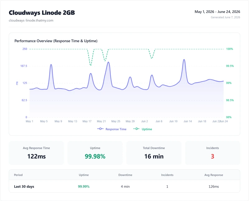Click the Jun 2 x-axis label
This screenshot has width=249, height=201.
[144, 121]
